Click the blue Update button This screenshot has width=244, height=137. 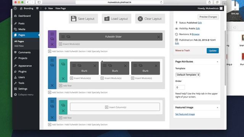[213, 51]
